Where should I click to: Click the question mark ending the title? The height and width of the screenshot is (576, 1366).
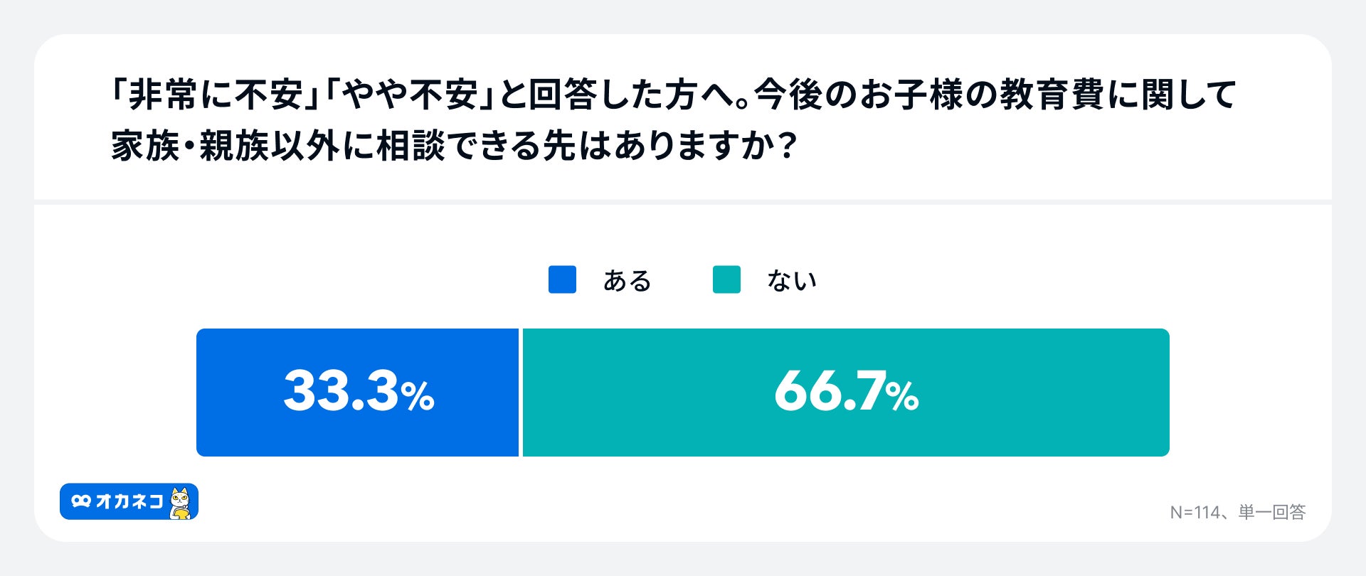785,146
